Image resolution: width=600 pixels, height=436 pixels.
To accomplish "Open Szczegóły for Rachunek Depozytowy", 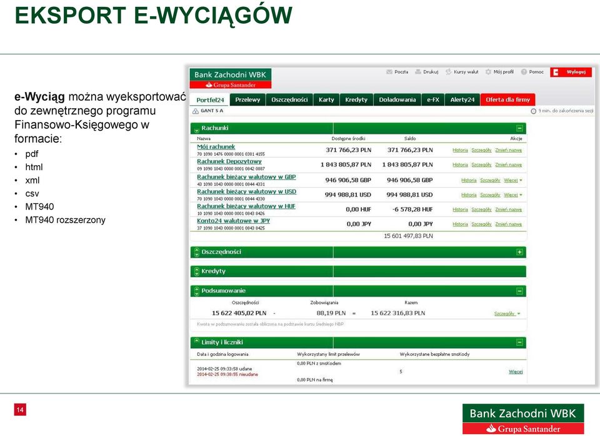I will pos(481,165).
